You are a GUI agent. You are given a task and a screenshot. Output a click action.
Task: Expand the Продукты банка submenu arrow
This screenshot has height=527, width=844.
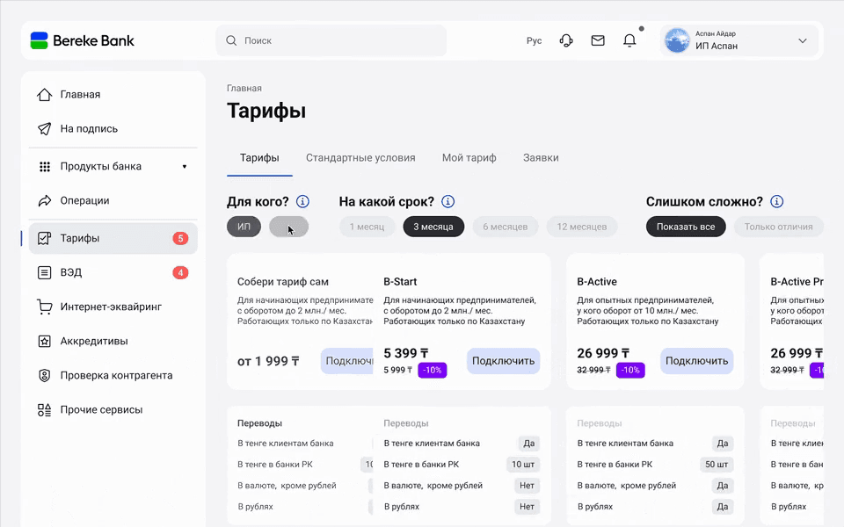(x=184, y=167)
